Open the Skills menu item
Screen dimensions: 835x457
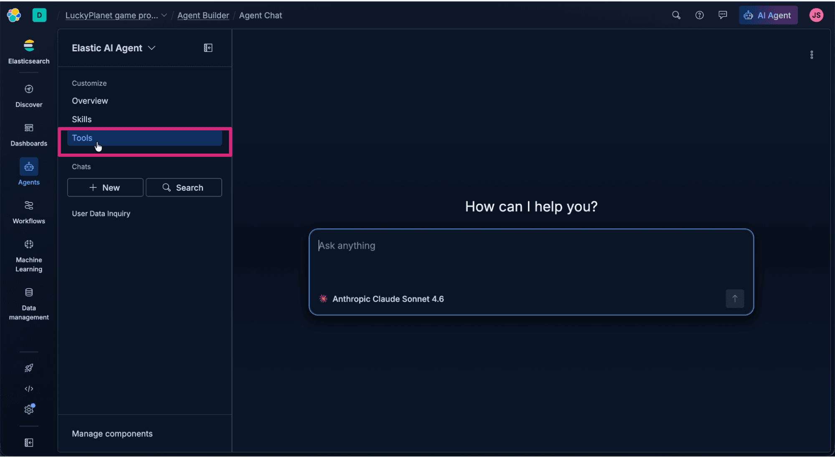click(145, 119)
